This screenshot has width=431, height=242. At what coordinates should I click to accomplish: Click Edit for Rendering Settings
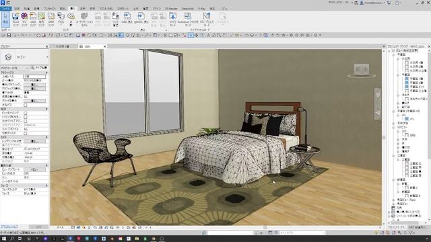tap(34, 141)
